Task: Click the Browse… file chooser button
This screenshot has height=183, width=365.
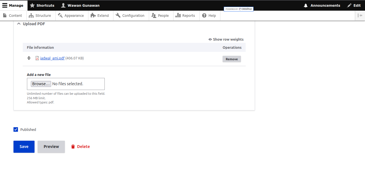Action: click(41, 84)
